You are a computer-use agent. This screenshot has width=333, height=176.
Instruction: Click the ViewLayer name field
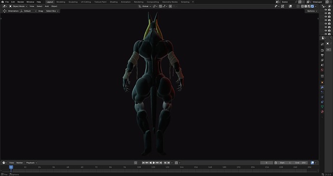pos(319,2)
